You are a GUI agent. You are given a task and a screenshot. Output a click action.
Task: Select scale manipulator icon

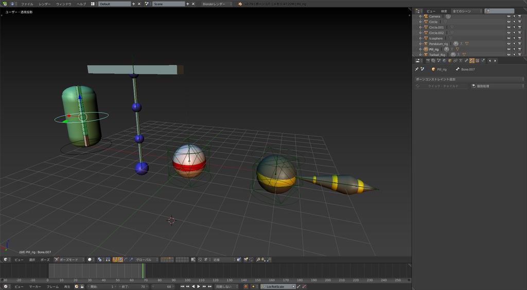tap(131, 260)
